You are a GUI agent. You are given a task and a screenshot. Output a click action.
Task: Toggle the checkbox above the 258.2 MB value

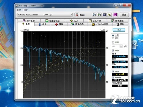pos(113,77)
